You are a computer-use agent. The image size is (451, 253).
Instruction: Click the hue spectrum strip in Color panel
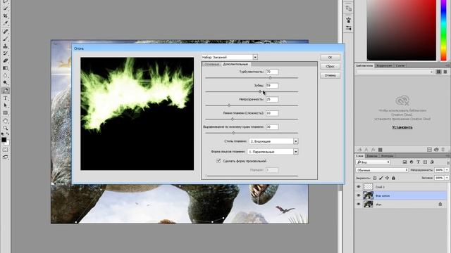point(444,30)
